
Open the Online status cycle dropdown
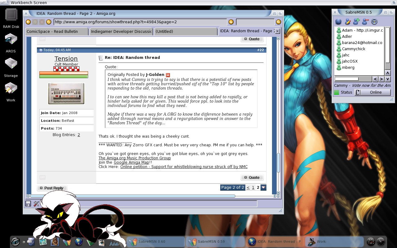(x=372, y=92)
